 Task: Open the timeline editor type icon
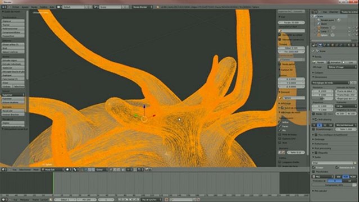tap(4, 200)
